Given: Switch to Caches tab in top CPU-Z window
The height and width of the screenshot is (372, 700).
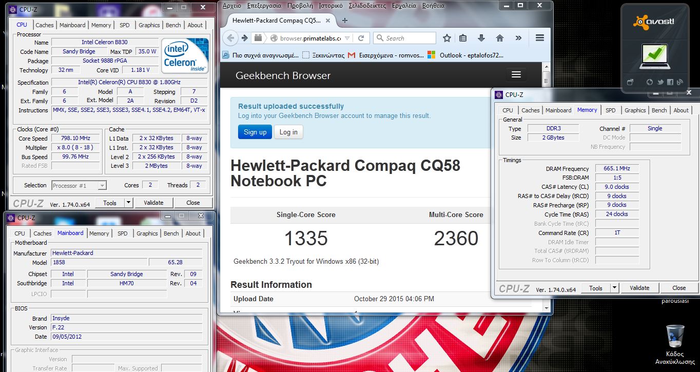Looking at the screenshot, I should pos(45,25).
